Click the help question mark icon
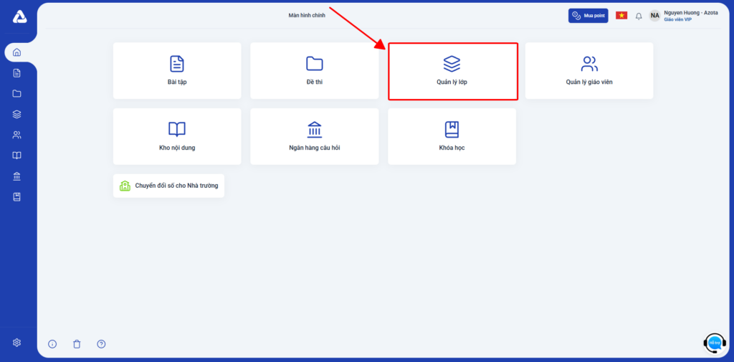 pyautogui.click(x=101, y=344)
